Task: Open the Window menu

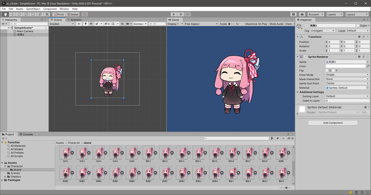Action: [x=64, y=9]
